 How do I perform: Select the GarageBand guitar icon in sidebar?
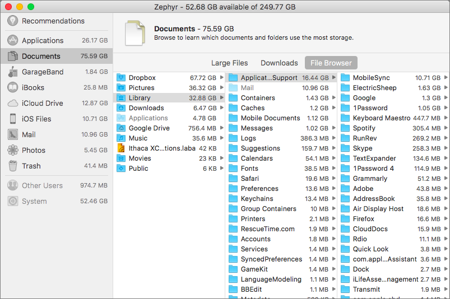12,72
